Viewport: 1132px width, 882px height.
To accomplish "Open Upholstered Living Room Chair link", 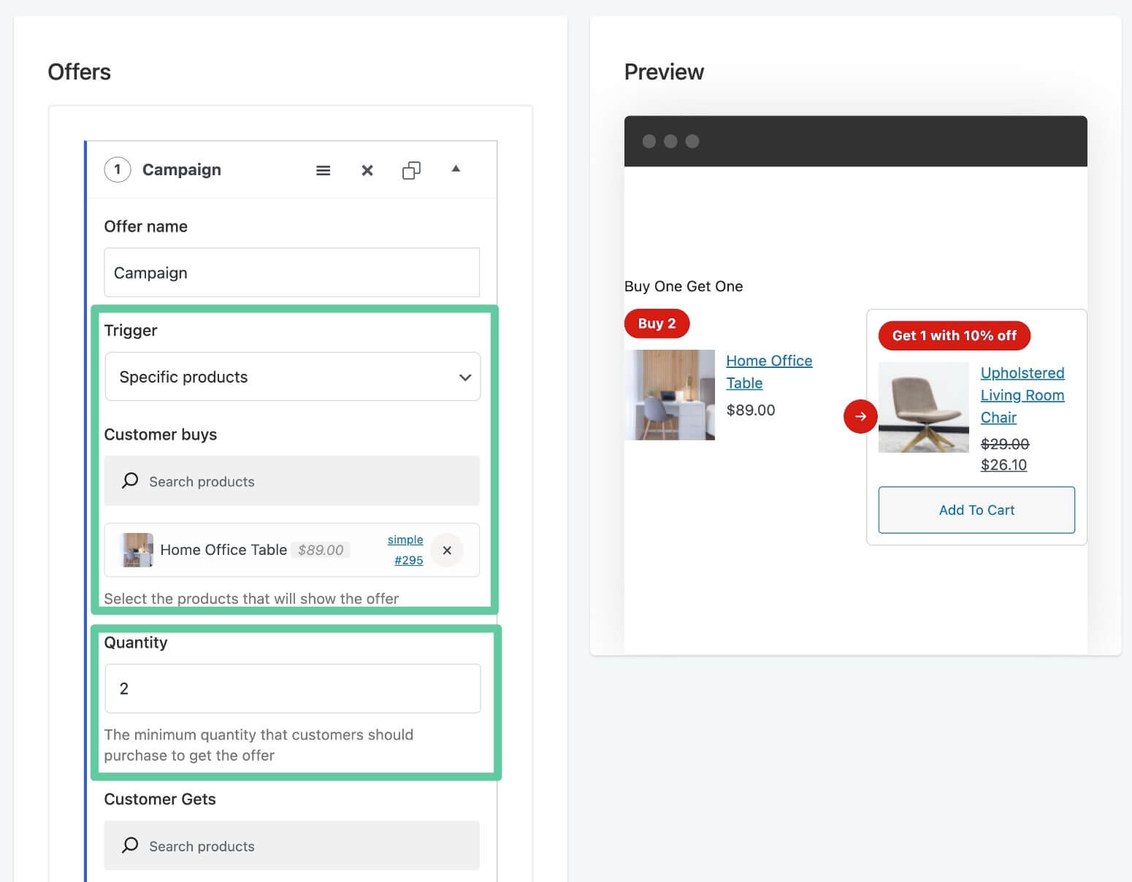I will point(1022,395).
